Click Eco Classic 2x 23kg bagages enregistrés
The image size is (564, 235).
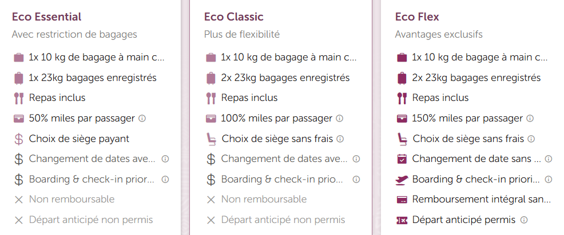[x=285, y=78]
